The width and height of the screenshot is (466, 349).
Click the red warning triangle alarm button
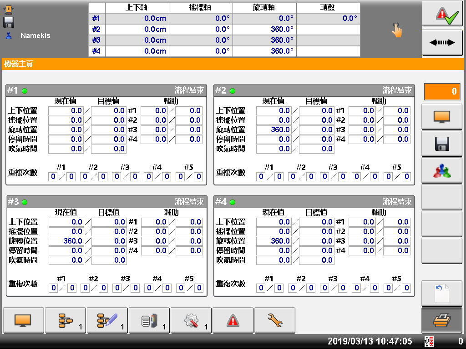coord(233,321)
